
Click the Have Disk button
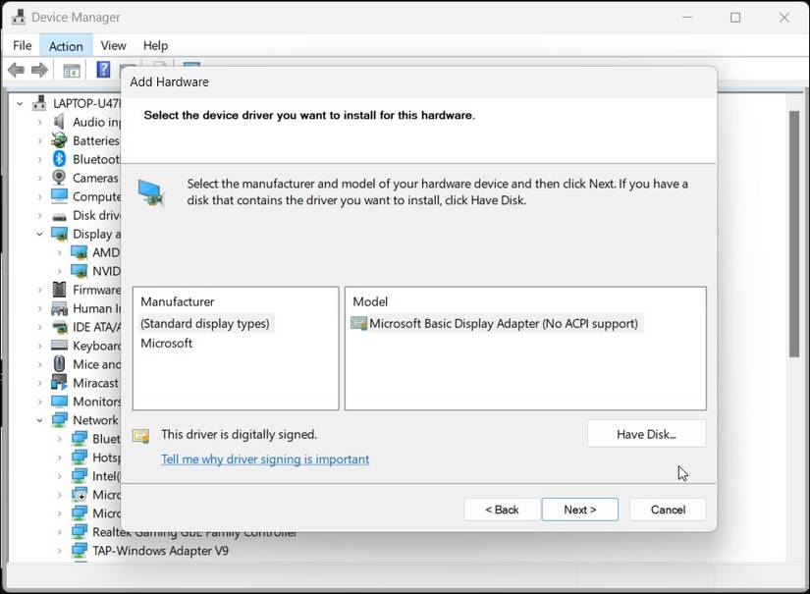click(x=646, y=434)
